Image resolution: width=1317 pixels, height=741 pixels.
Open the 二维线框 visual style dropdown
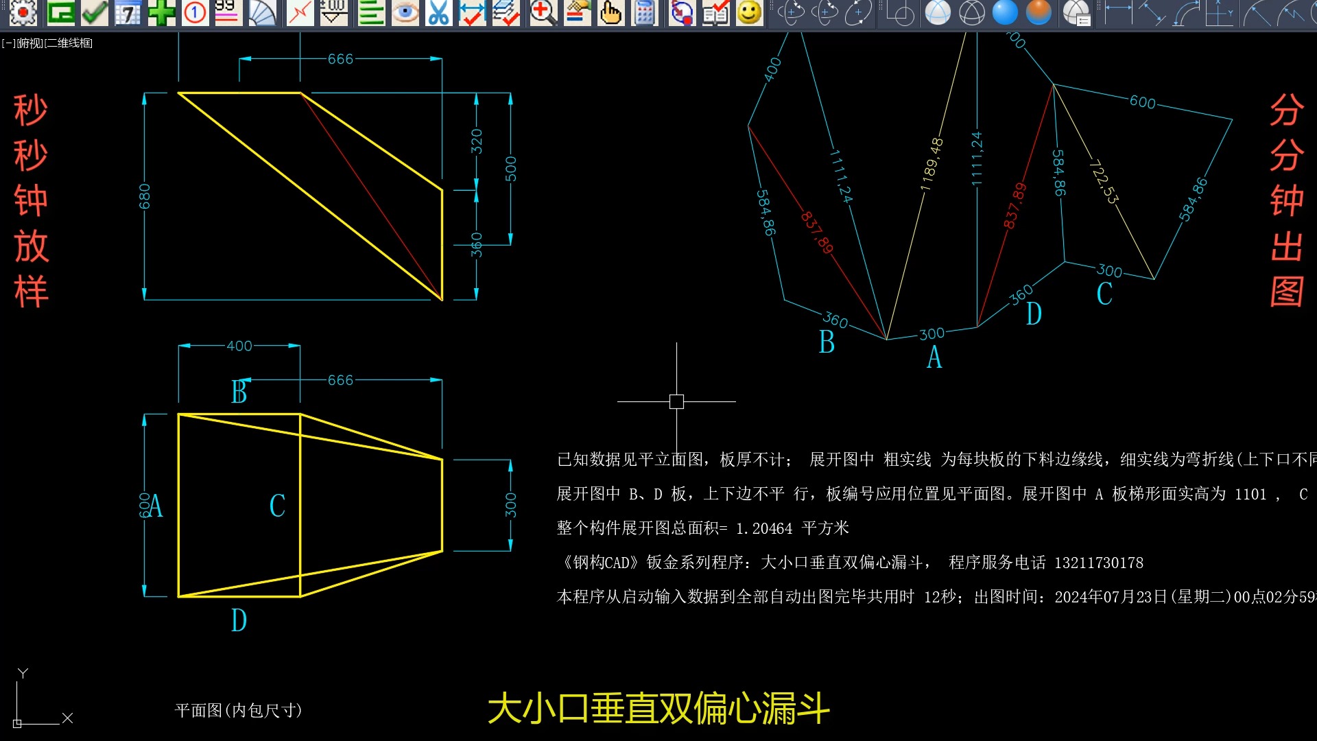click(69, 43)
